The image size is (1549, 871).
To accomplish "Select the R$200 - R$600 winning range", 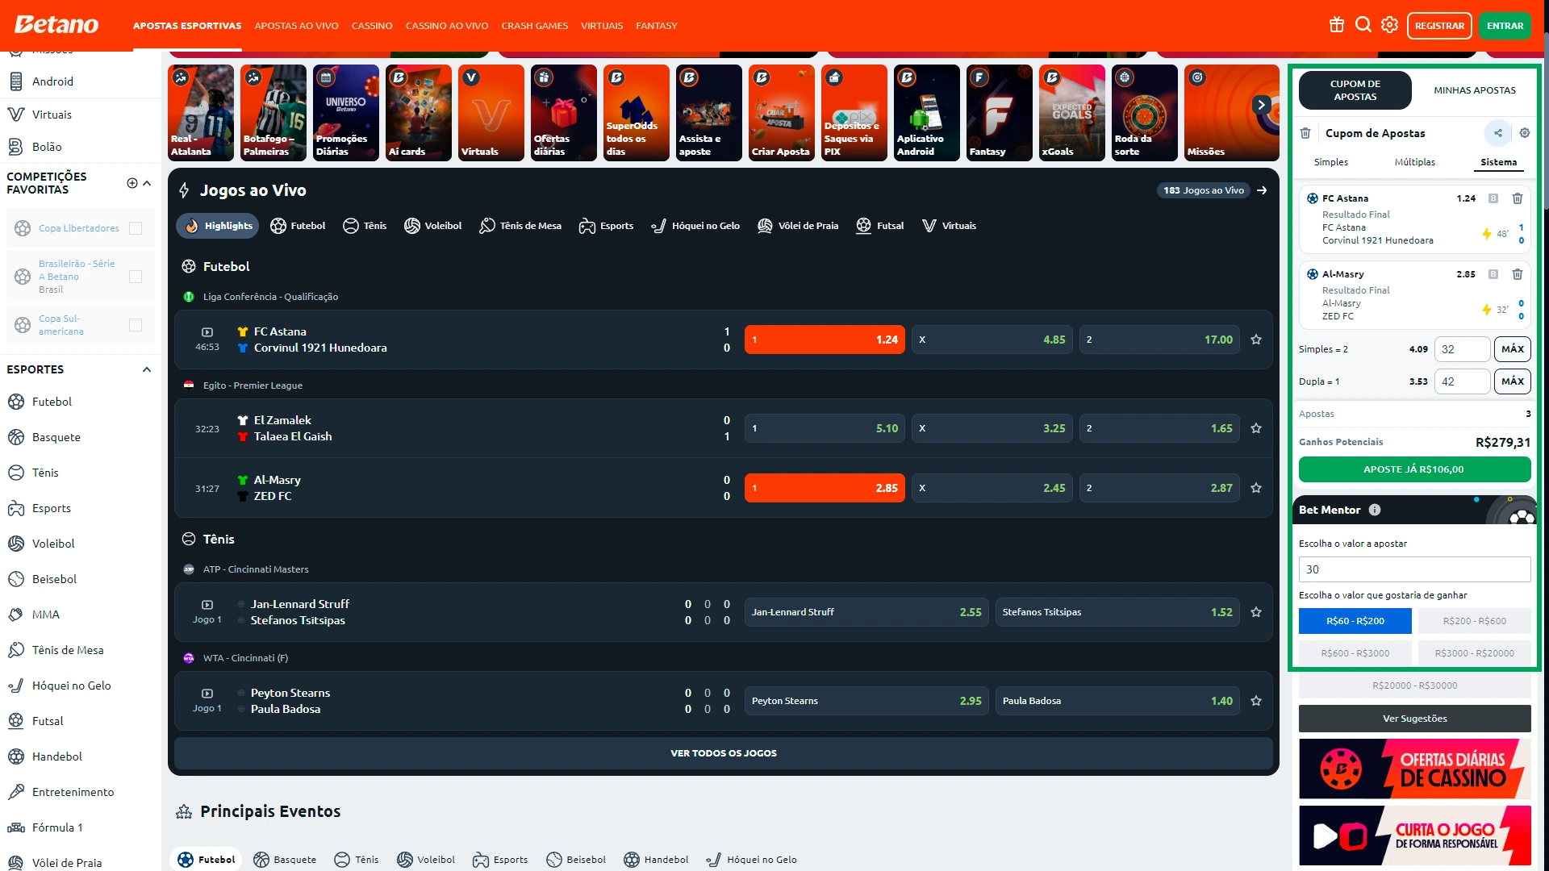I will [x=1475, y=621].
